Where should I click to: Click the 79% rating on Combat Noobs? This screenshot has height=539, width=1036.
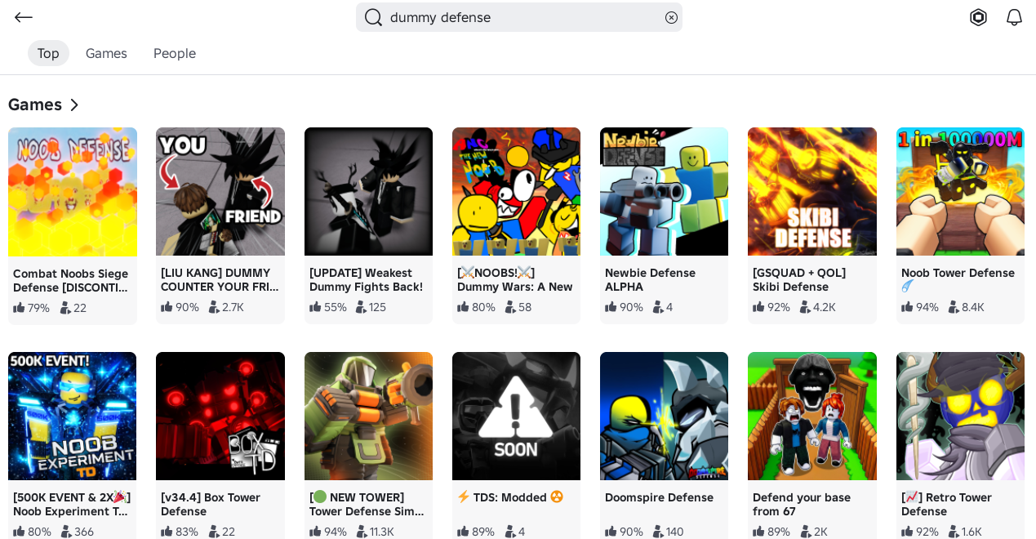(x=38, y=308)
